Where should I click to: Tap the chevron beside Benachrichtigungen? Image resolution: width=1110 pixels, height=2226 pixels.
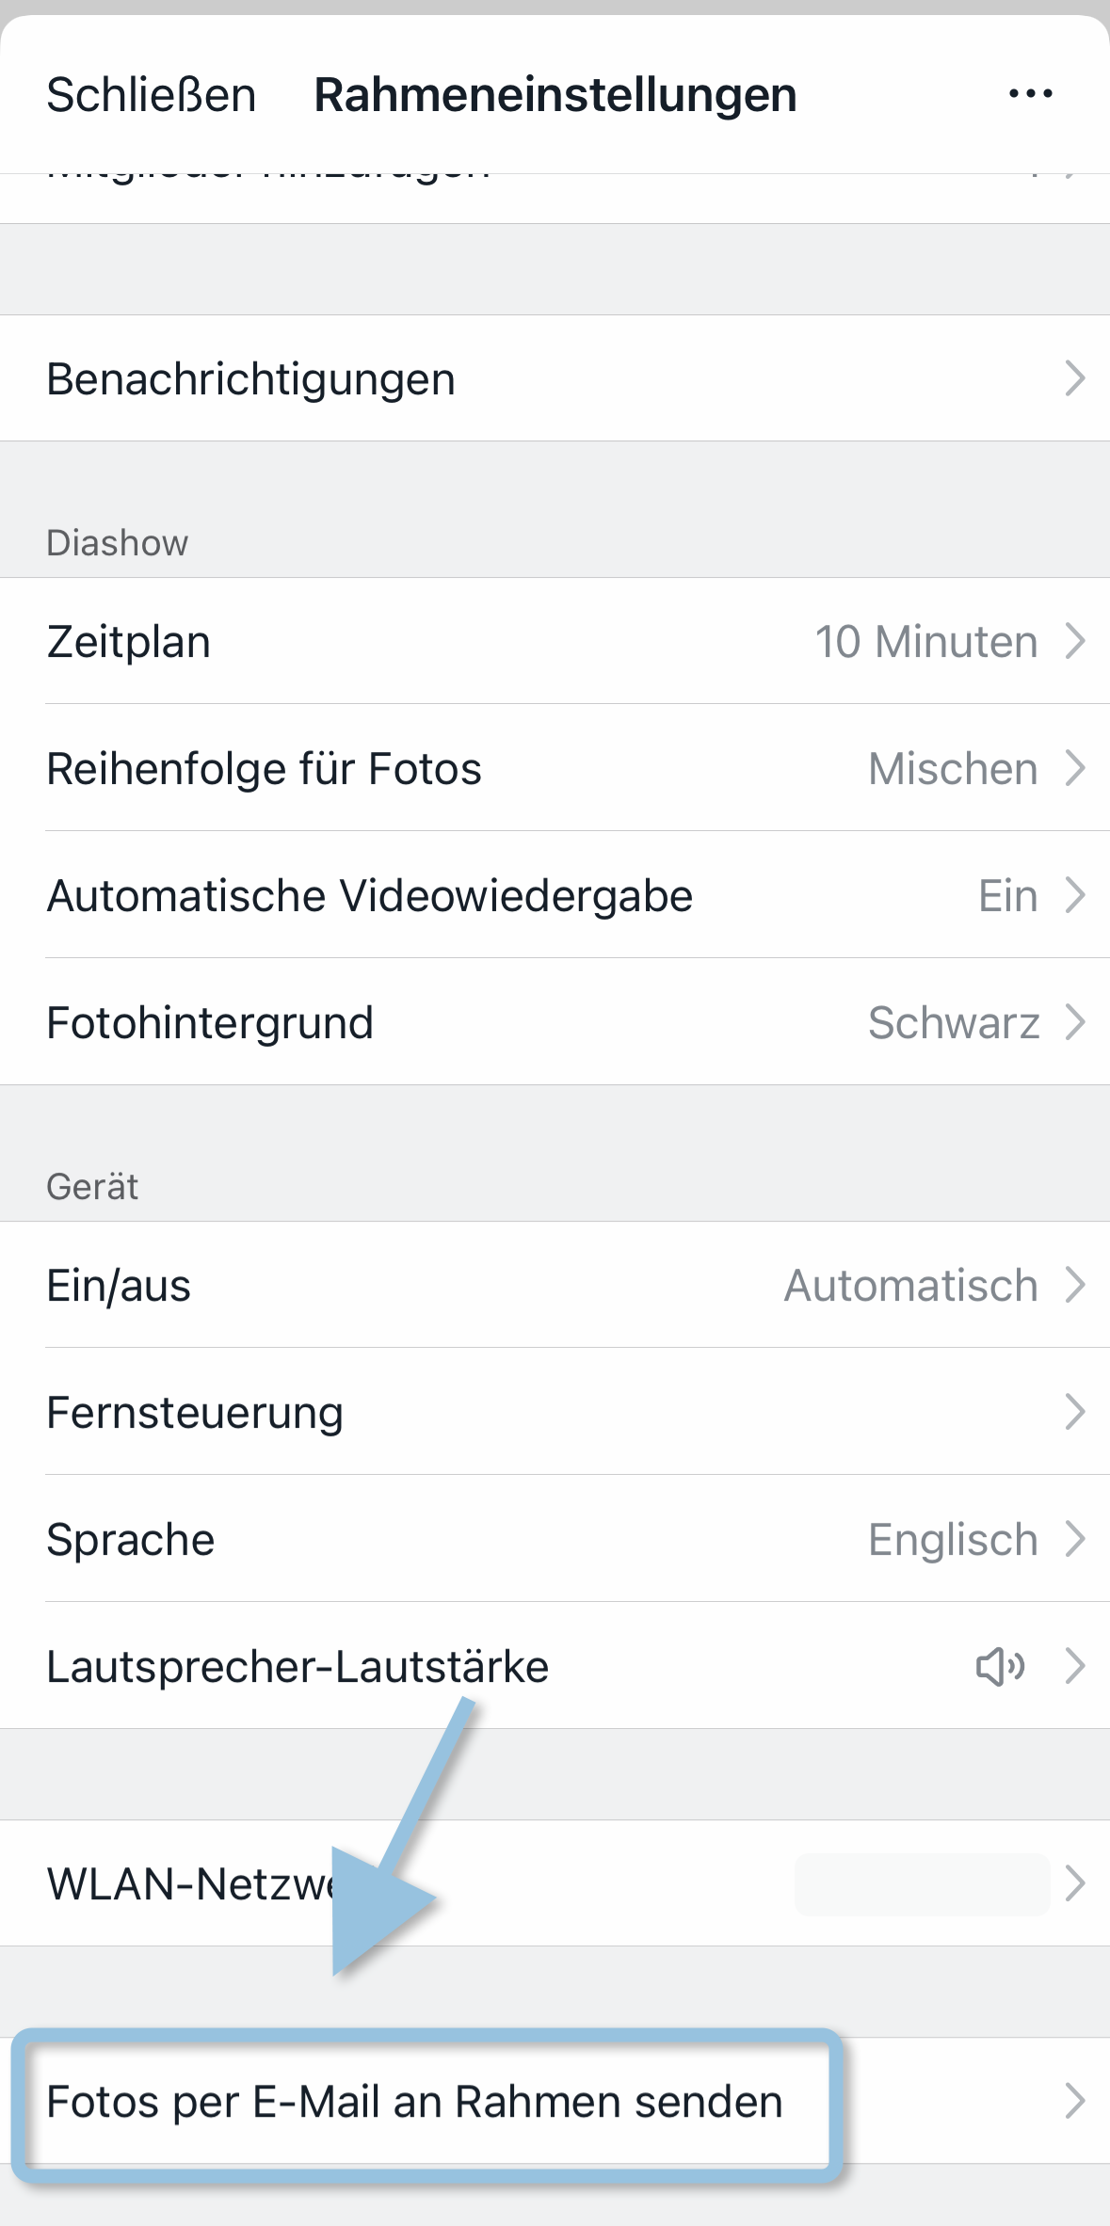[1074, 378]
